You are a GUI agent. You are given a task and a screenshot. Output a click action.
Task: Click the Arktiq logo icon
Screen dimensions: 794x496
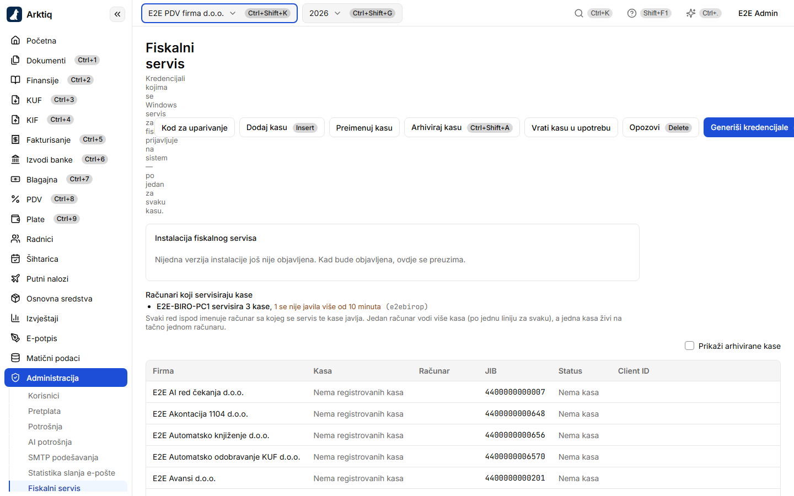[x=14, y=14]
